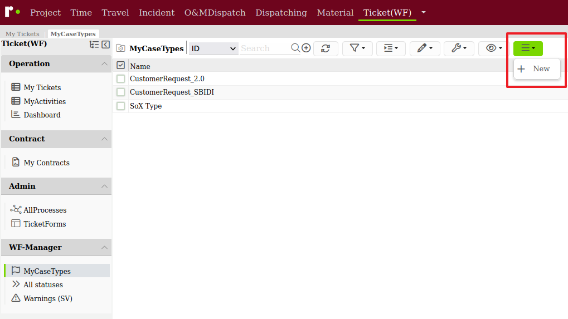This screenshot has height=319, width=568.
Task: Open My Contracts in sidebar
Action: click(47, 163)
